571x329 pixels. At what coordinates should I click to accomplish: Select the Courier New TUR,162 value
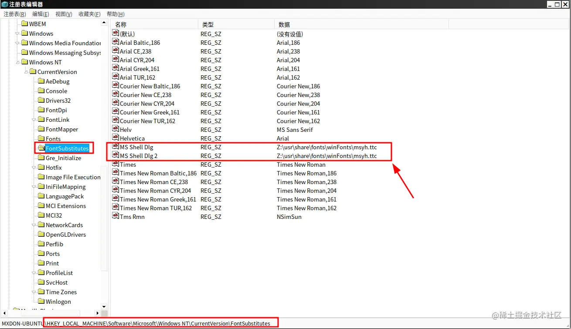147,121
